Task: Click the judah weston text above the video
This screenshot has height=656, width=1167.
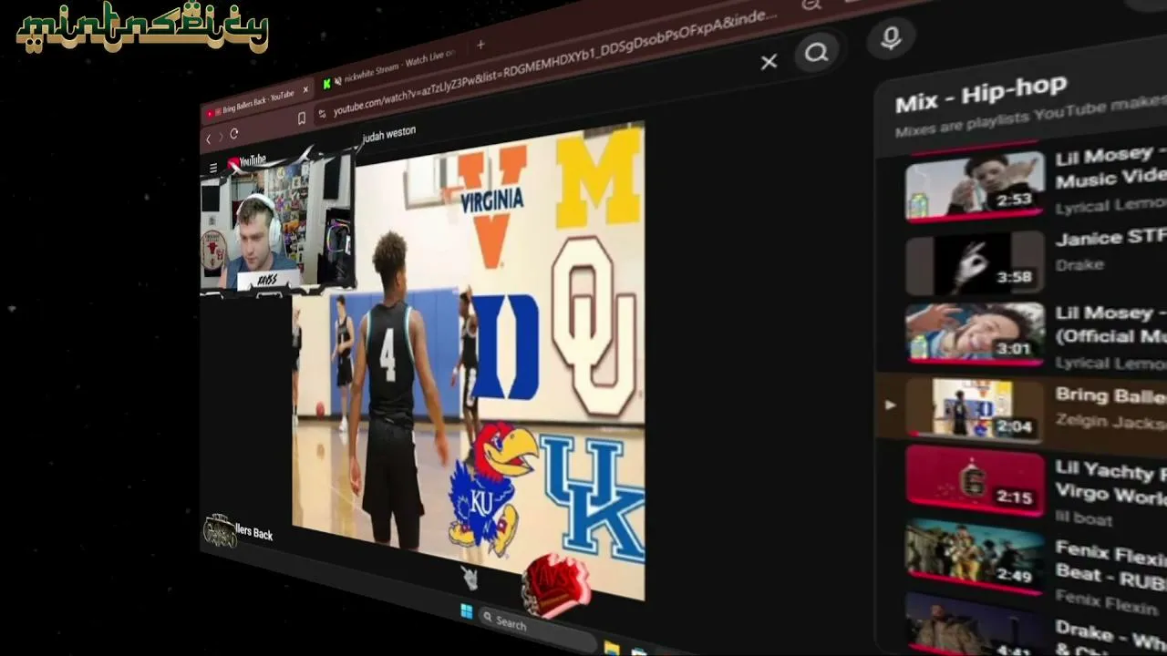Action: 389,135
